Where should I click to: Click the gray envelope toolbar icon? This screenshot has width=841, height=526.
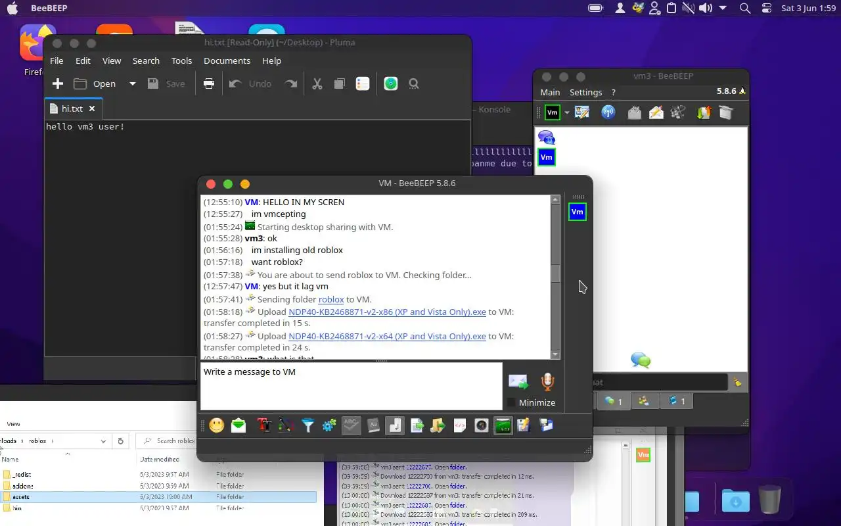[x=634, y=113]
